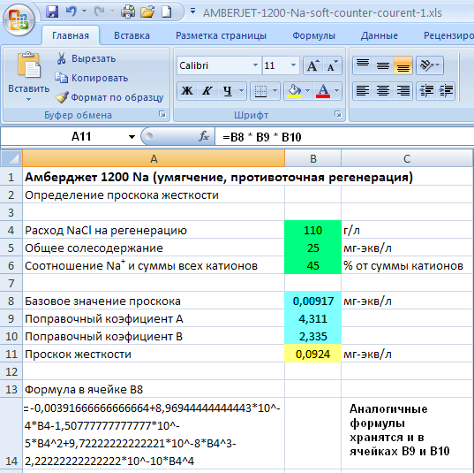Screen dimensions: 474x473
Task: Copy selection with Копировать
Action: click(x=92, y=78)
